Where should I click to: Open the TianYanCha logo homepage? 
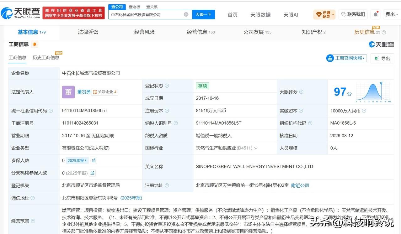[x=20, y=13]
